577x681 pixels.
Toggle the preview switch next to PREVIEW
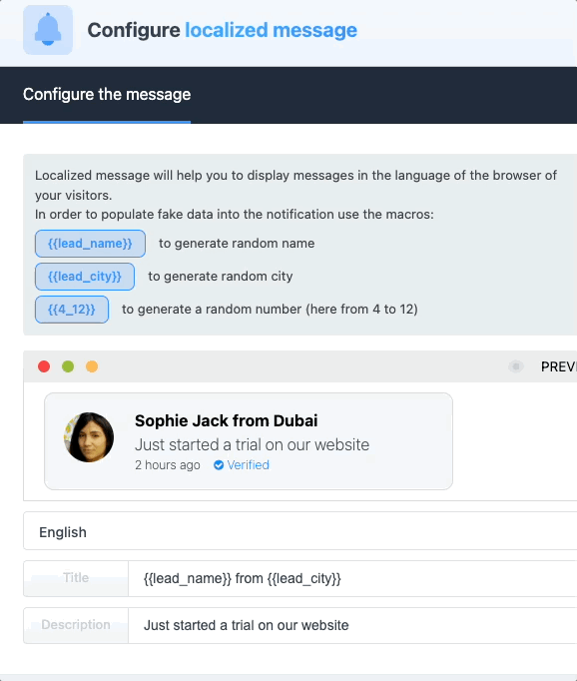[516, 366]
